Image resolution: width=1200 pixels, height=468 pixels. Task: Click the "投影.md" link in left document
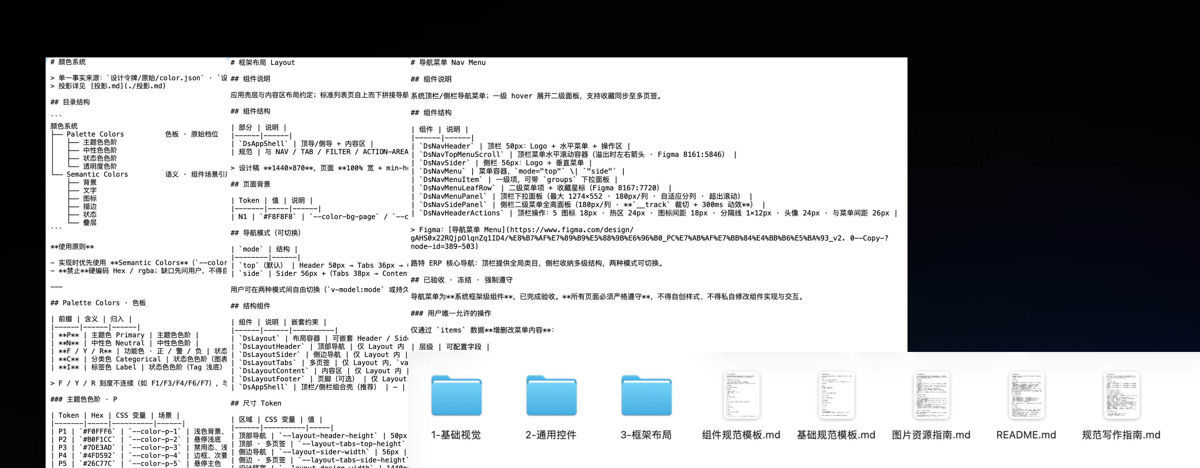[x=127, y=86]
